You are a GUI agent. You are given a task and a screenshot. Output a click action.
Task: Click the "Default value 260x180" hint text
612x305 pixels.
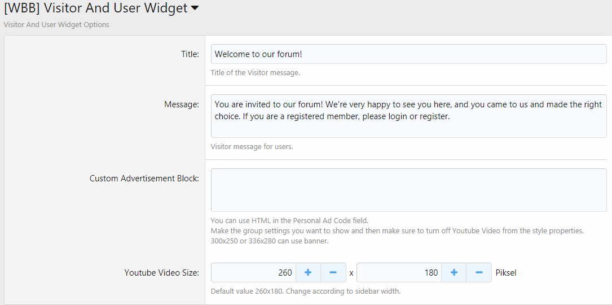point(305,291)
